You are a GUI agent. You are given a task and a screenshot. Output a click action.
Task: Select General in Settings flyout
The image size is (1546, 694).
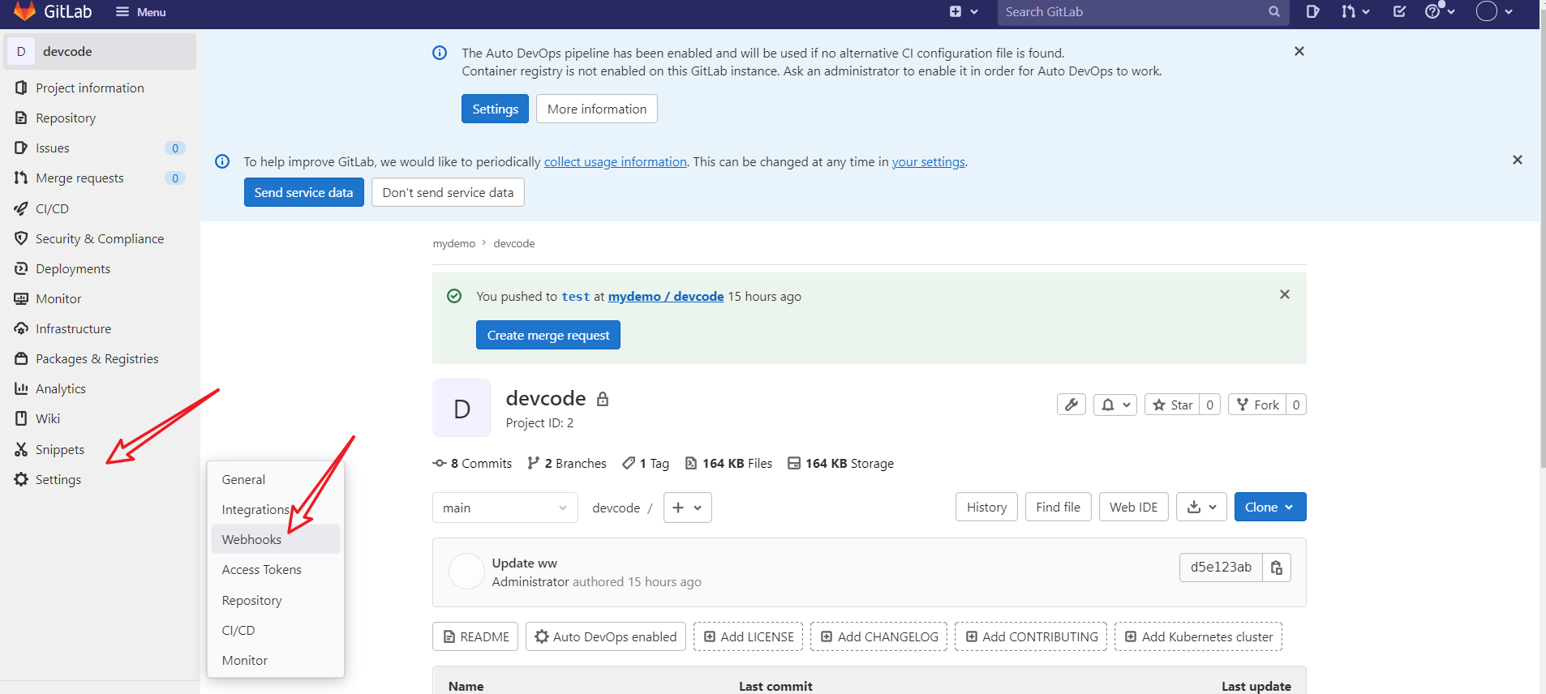point(276,479)
